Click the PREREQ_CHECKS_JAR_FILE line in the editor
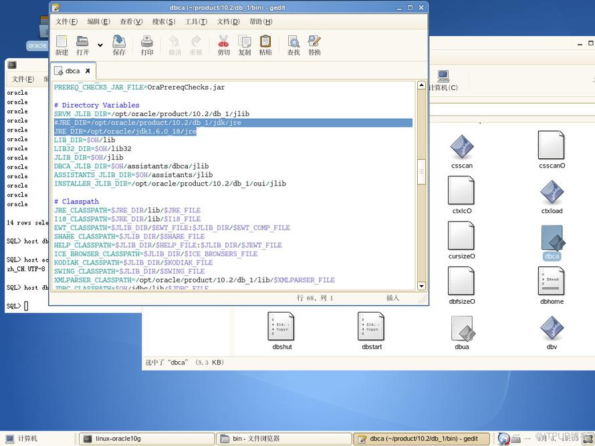 pos(139,87)
